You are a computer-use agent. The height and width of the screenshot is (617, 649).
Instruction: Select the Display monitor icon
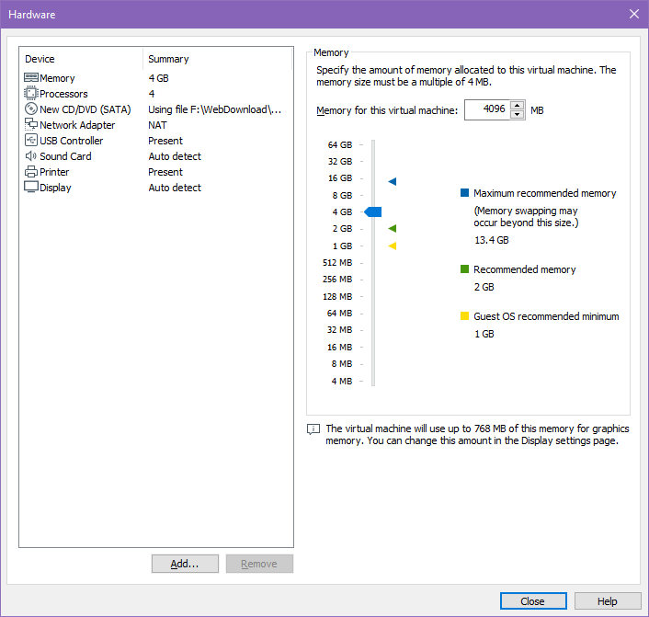[31, 187]
